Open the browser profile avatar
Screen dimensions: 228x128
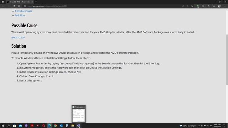click(x=219, y=6)
